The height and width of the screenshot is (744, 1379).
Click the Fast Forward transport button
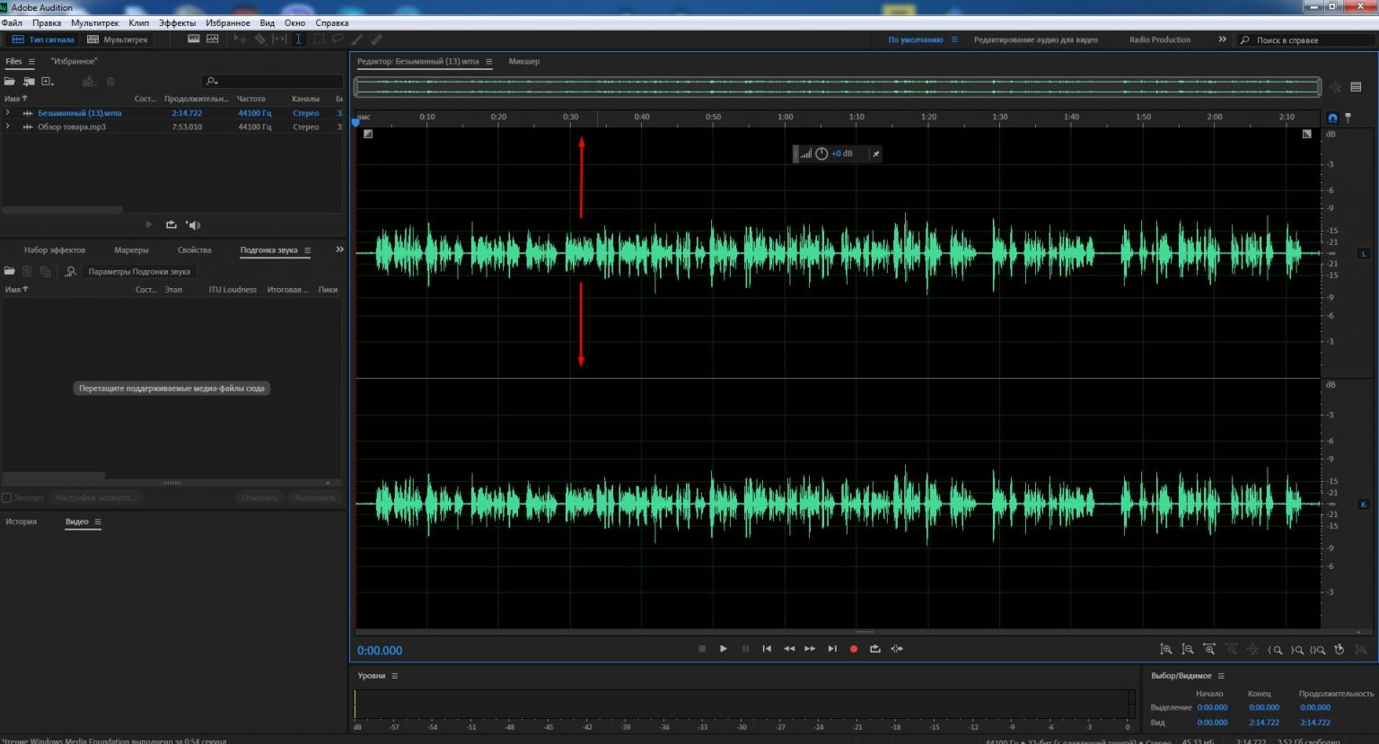pyautogui.click(x=810, y=649)
